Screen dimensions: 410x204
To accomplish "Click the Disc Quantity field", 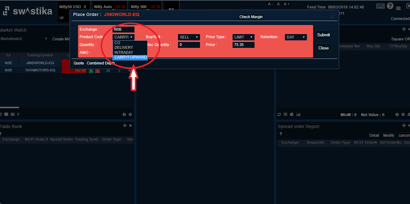I will pos(189,45).
